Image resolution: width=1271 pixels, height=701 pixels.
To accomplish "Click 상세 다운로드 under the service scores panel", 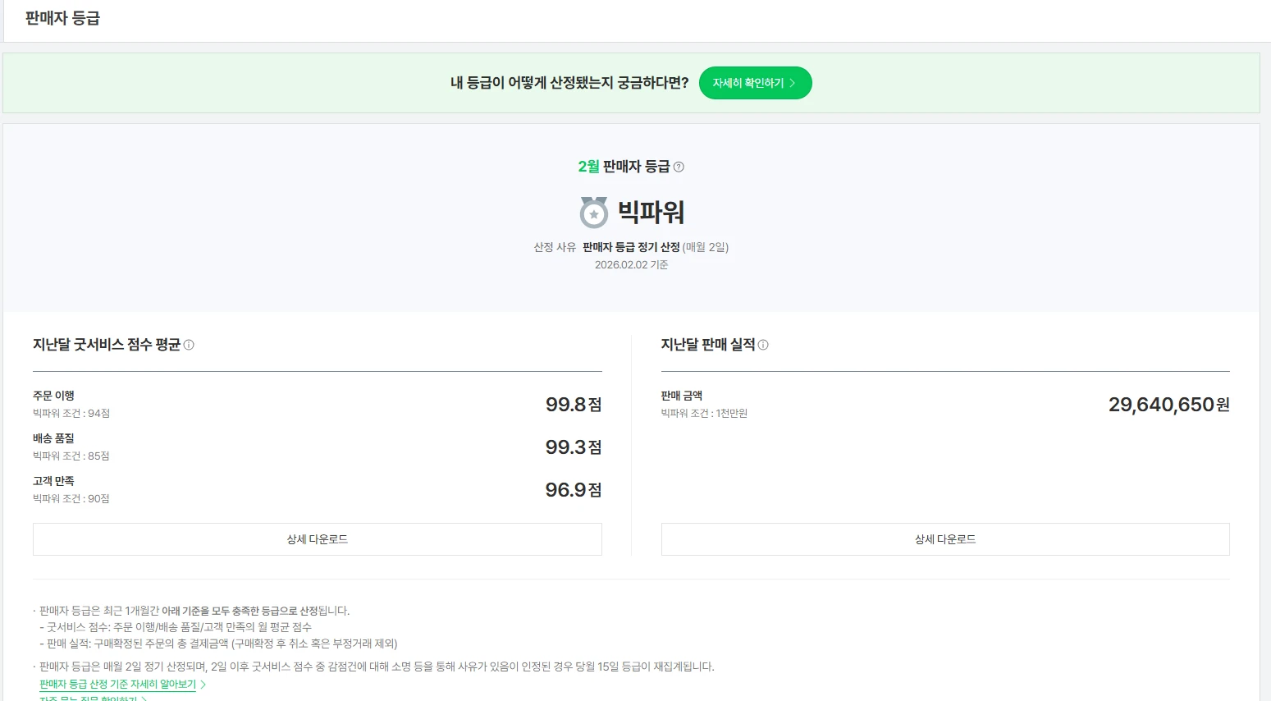I will point(317,539).
